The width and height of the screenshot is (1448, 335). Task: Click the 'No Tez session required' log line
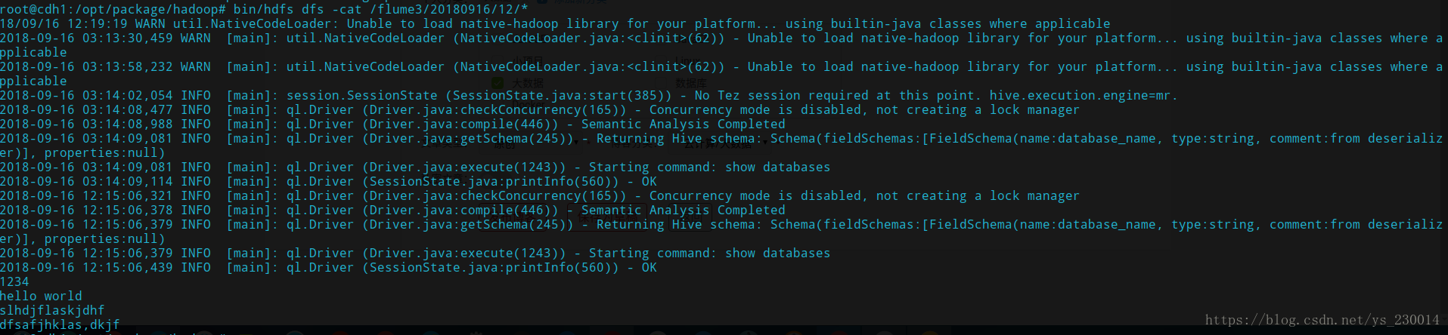[588, 95]
